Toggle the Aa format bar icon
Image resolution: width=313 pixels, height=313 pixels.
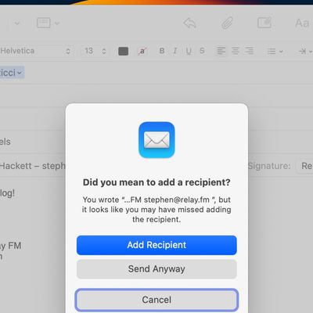(302, 23)
